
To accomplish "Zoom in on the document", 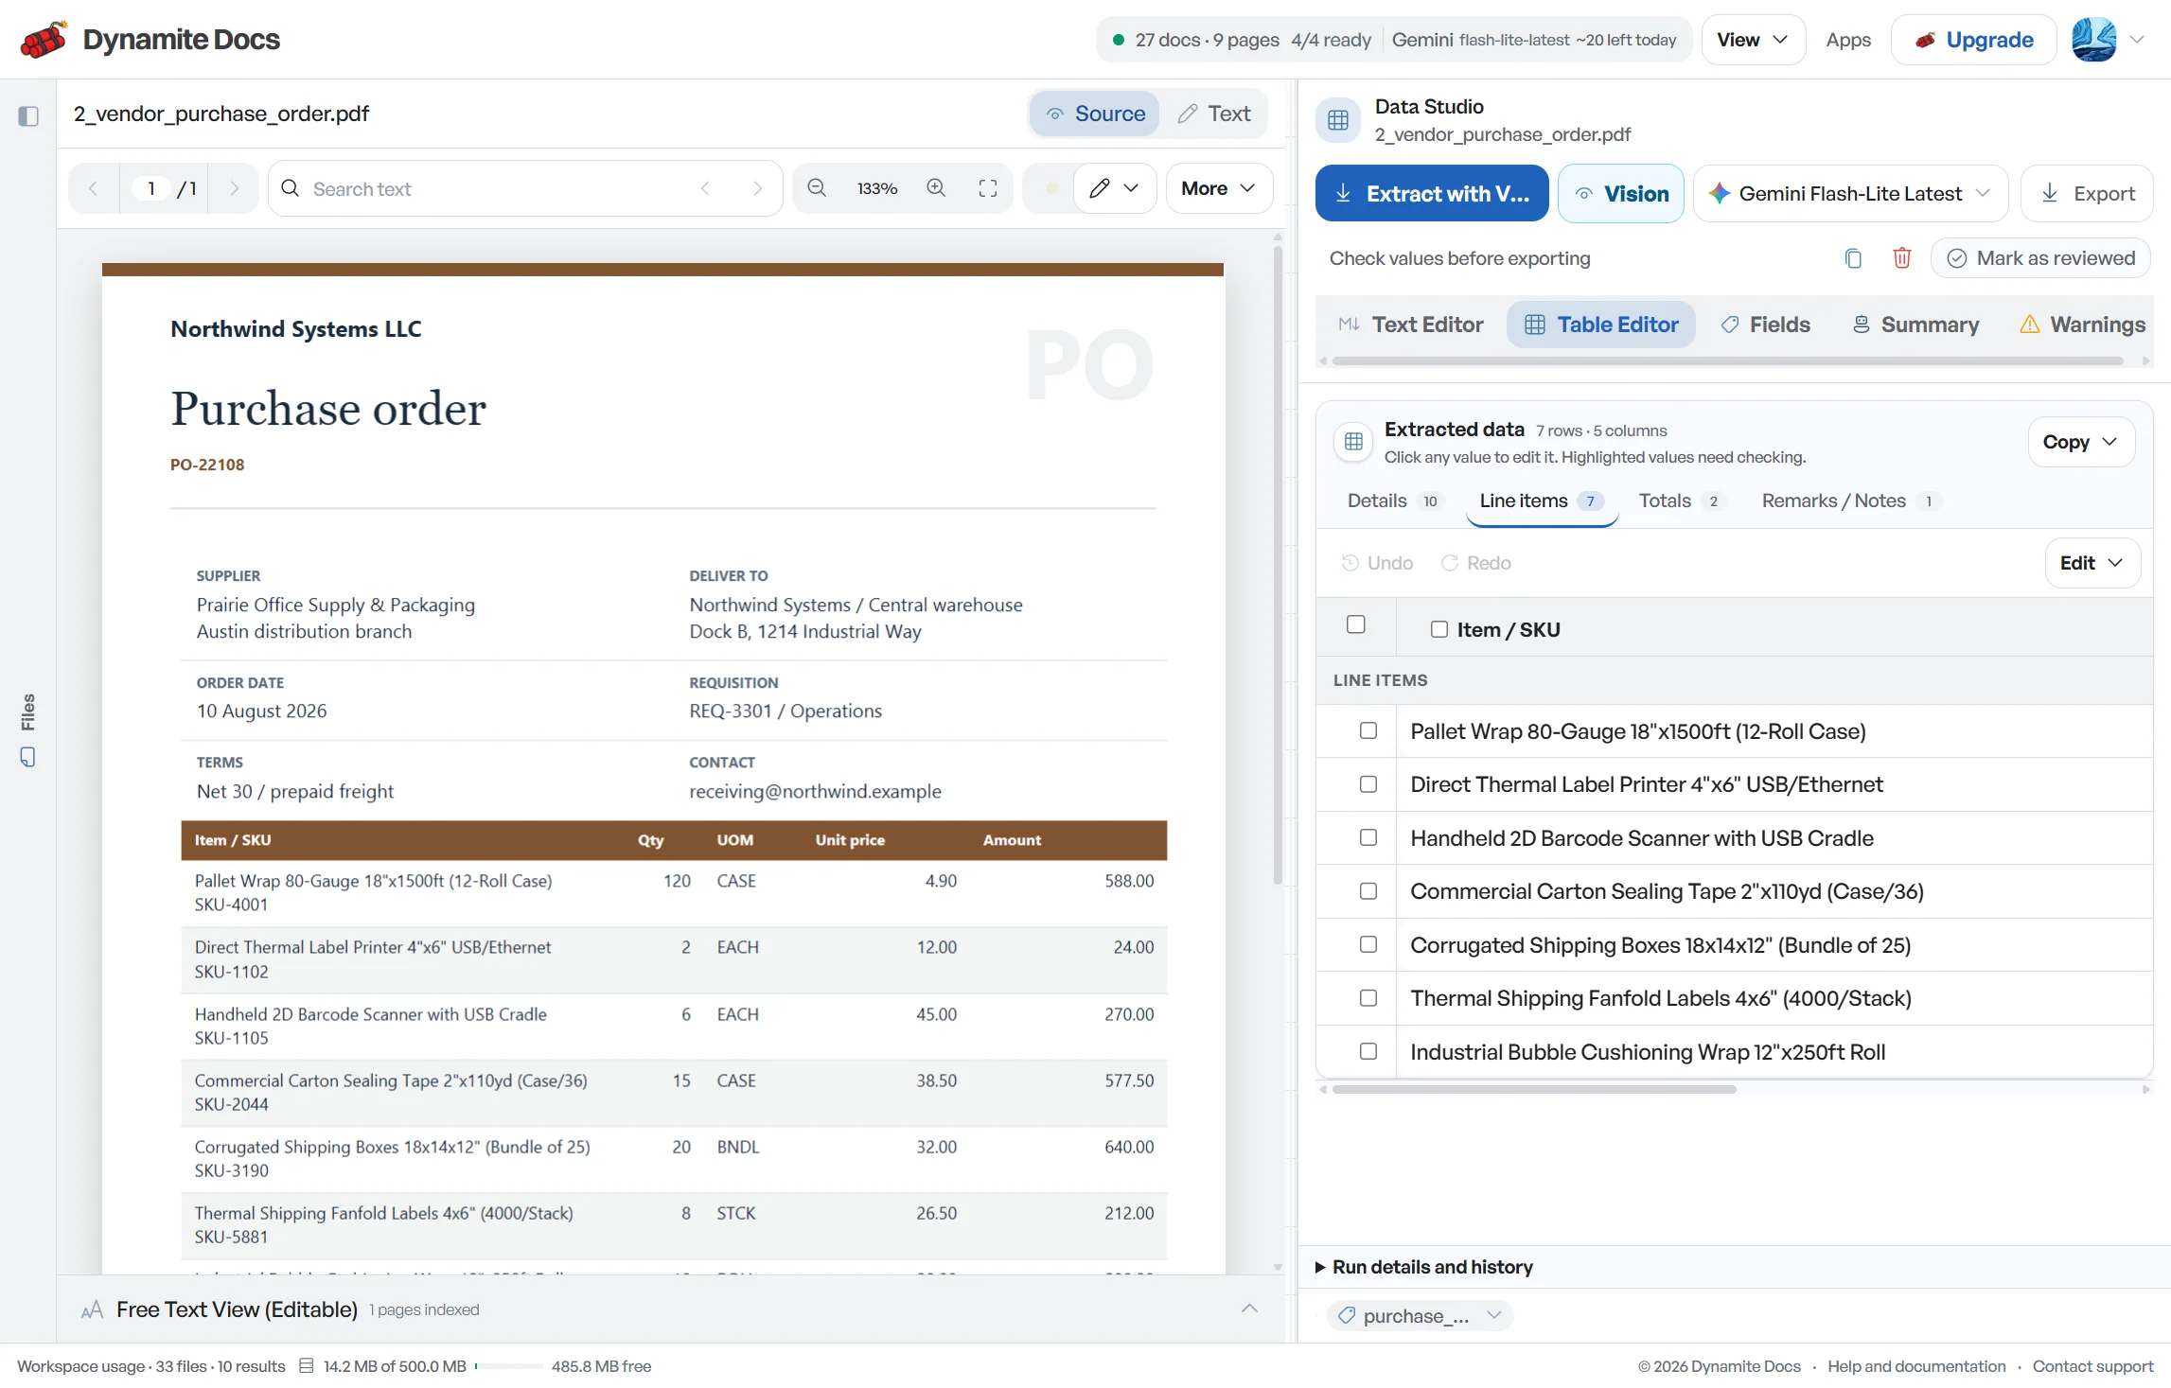I will coord(936,188).
